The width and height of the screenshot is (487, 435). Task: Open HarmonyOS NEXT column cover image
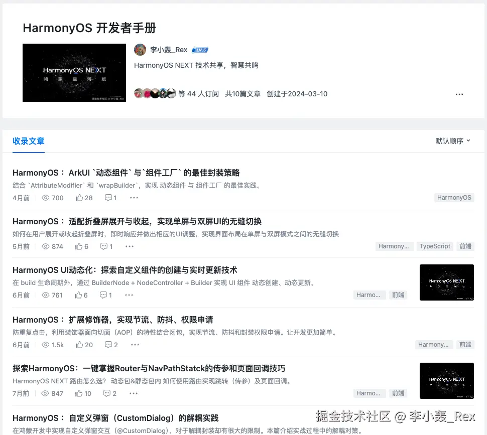coord(74,73)
